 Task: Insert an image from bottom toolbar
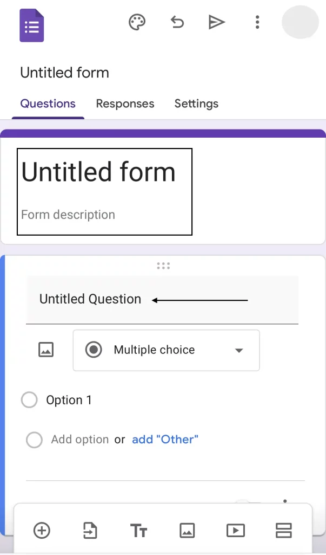pos(187,530)
